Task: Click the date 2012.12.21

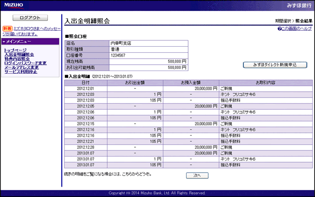Action: 85,142
